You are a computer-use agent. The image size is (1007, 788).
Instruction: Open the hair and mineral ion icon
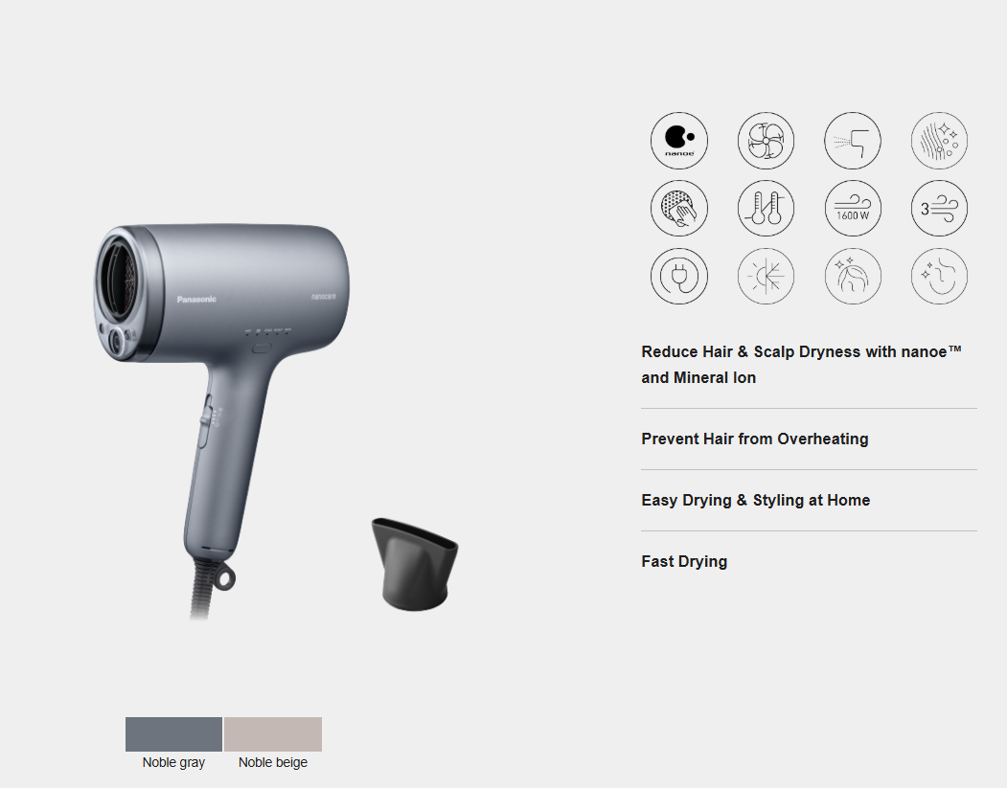[939, 141]
